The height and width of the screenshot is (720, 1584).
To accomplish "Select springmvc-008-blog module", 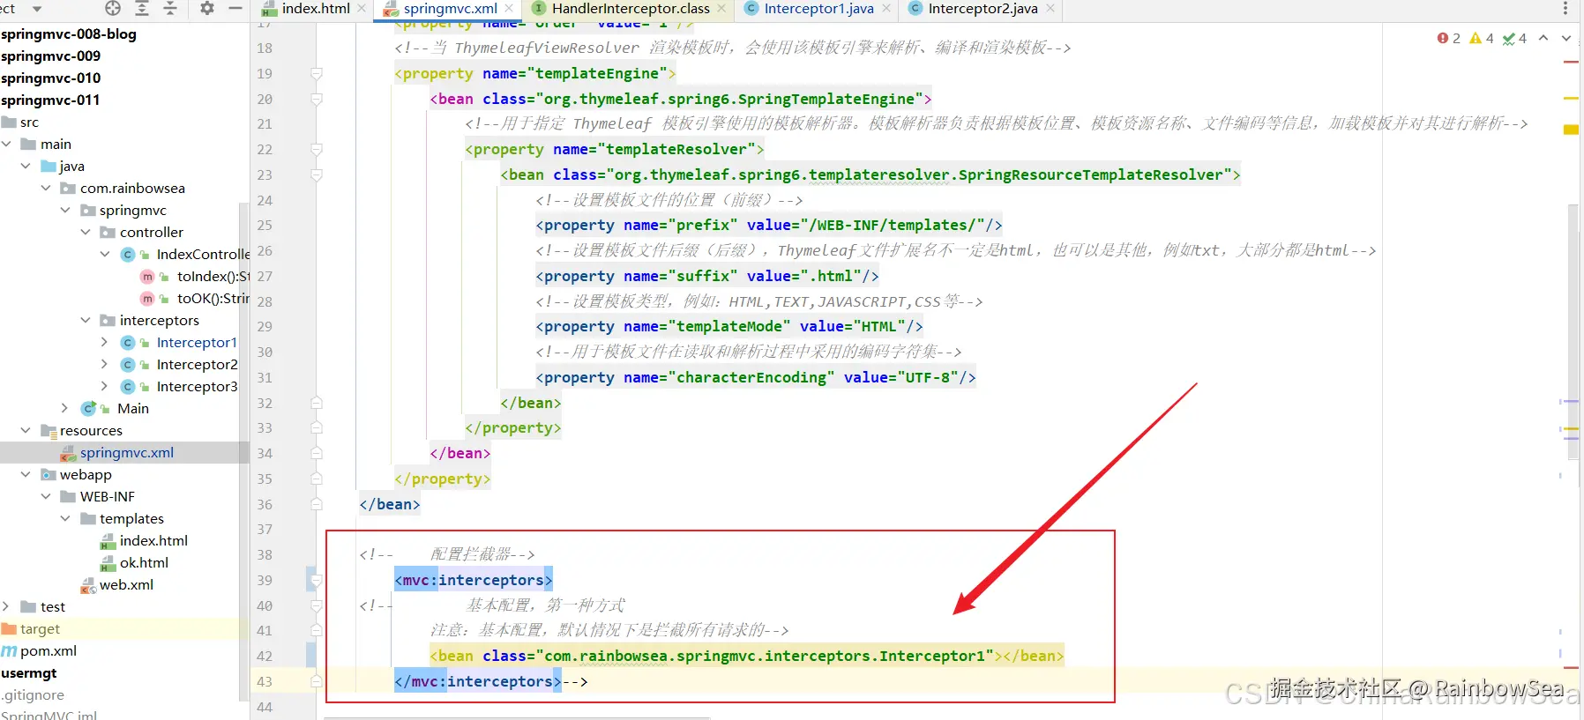I will [69, 33].
